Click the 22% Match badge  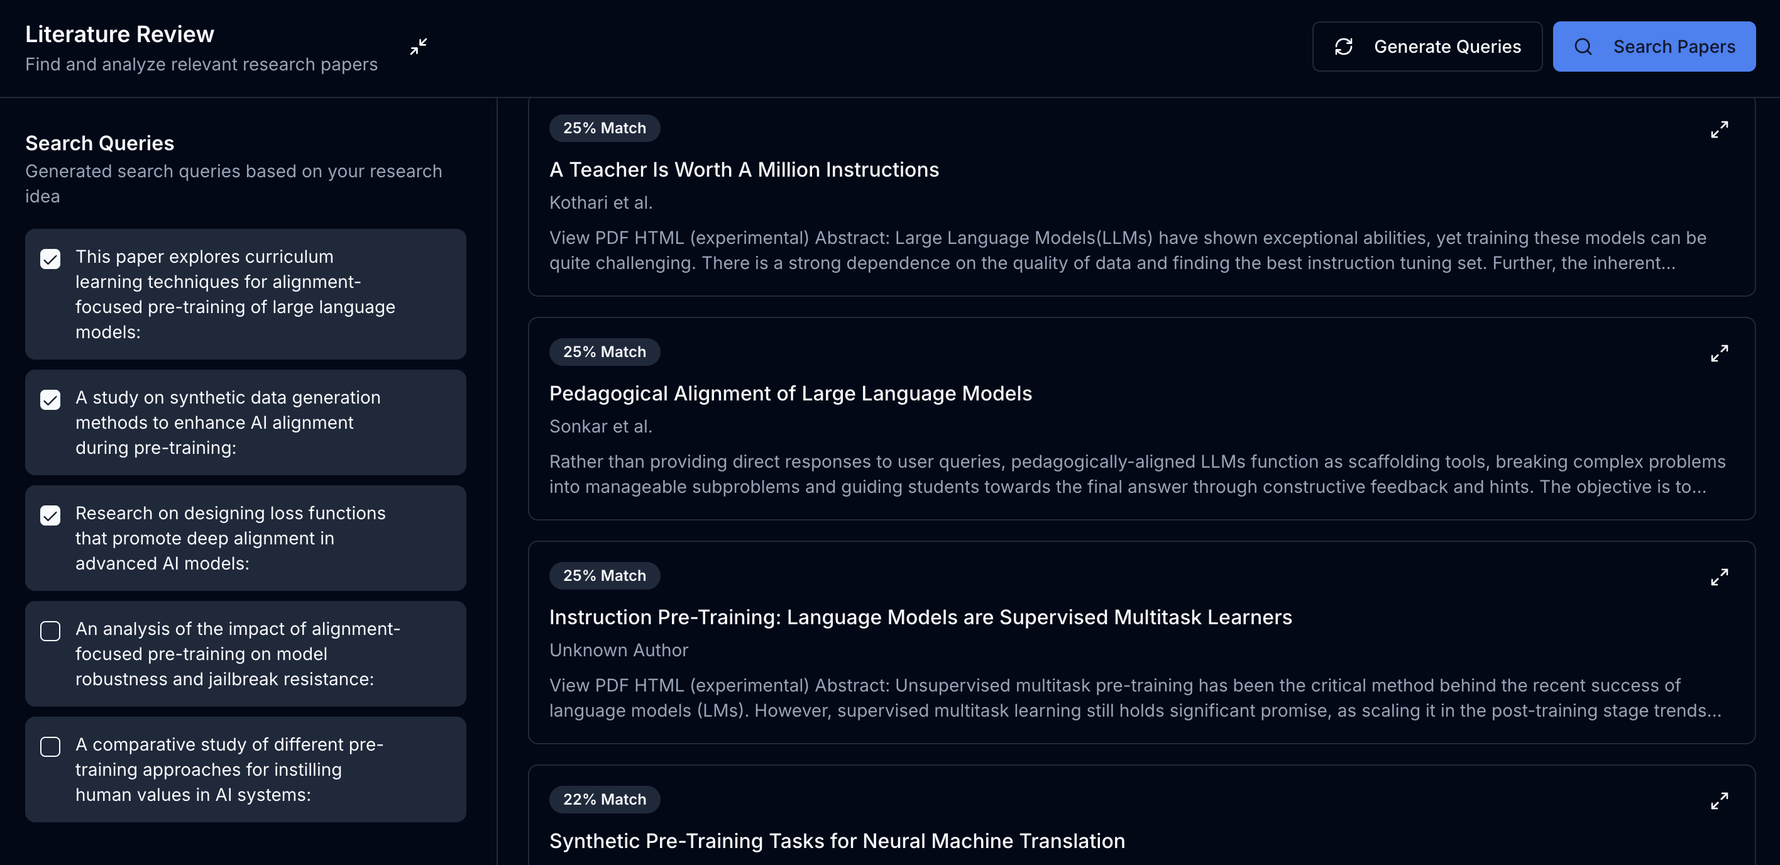pos(604,800)
